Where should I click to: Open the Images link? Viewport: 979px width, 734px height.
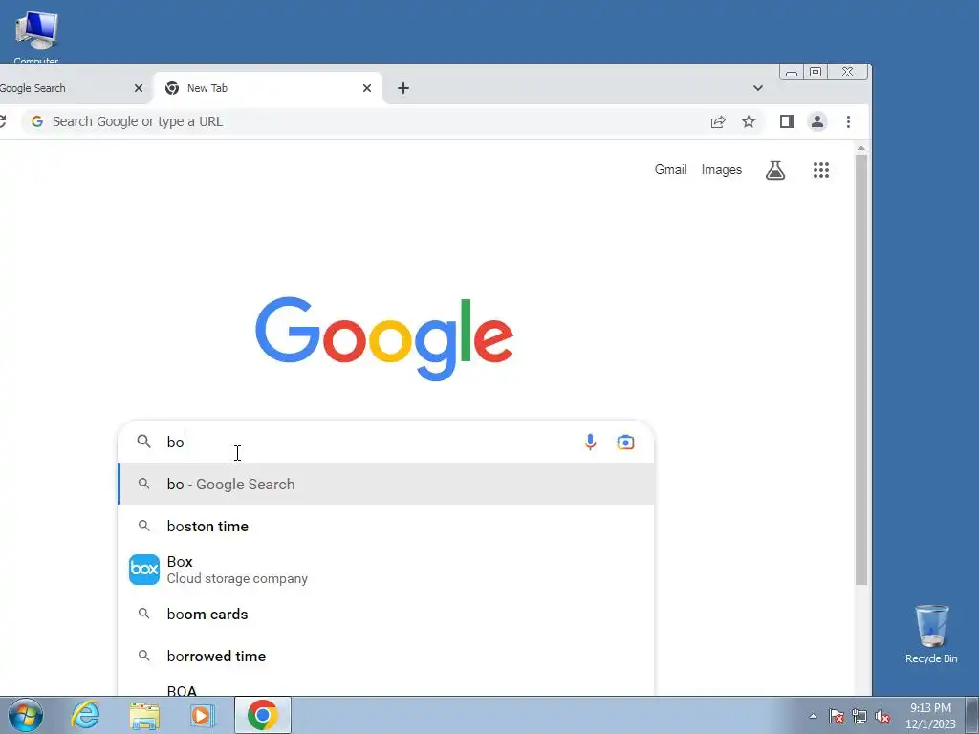721,170
